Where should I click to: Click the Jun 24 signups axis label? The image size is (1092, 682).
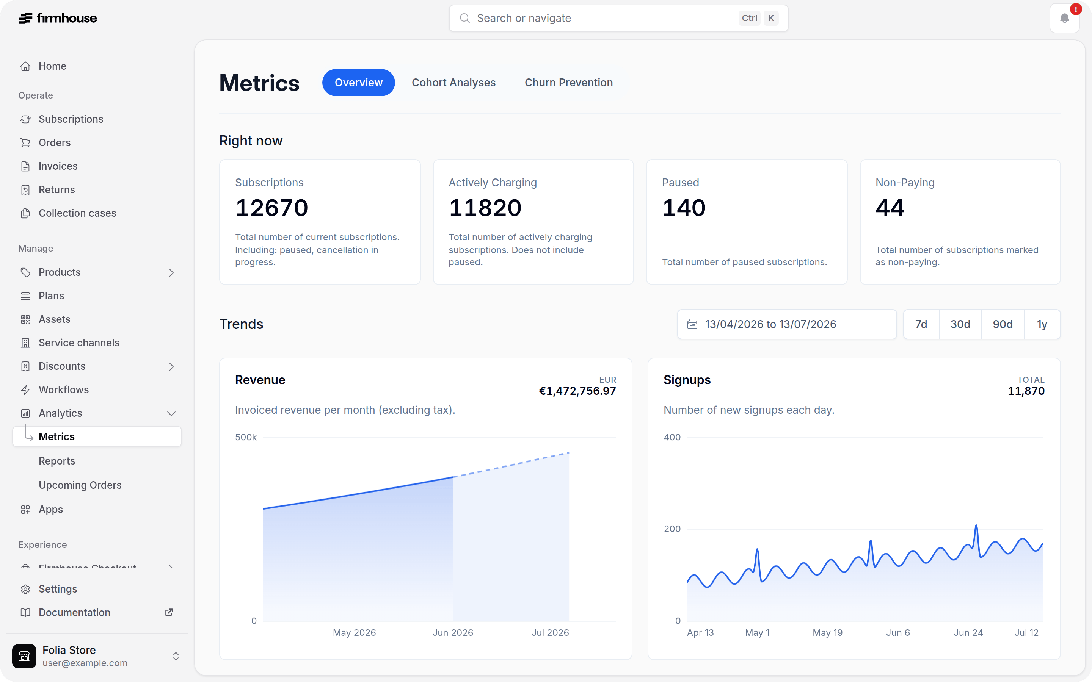click(x=968, y=632)
